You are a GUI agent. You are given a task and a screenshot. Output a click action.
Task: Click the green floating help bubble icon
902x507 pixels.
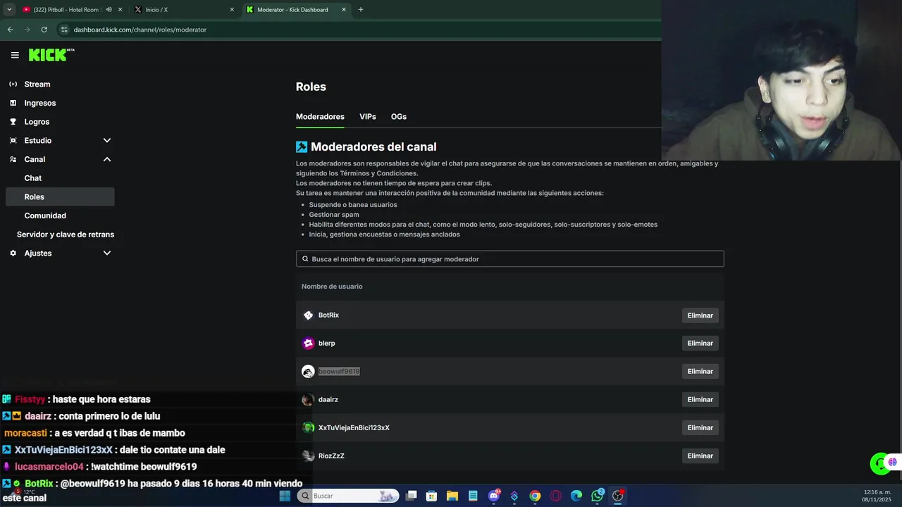[880, 463]
